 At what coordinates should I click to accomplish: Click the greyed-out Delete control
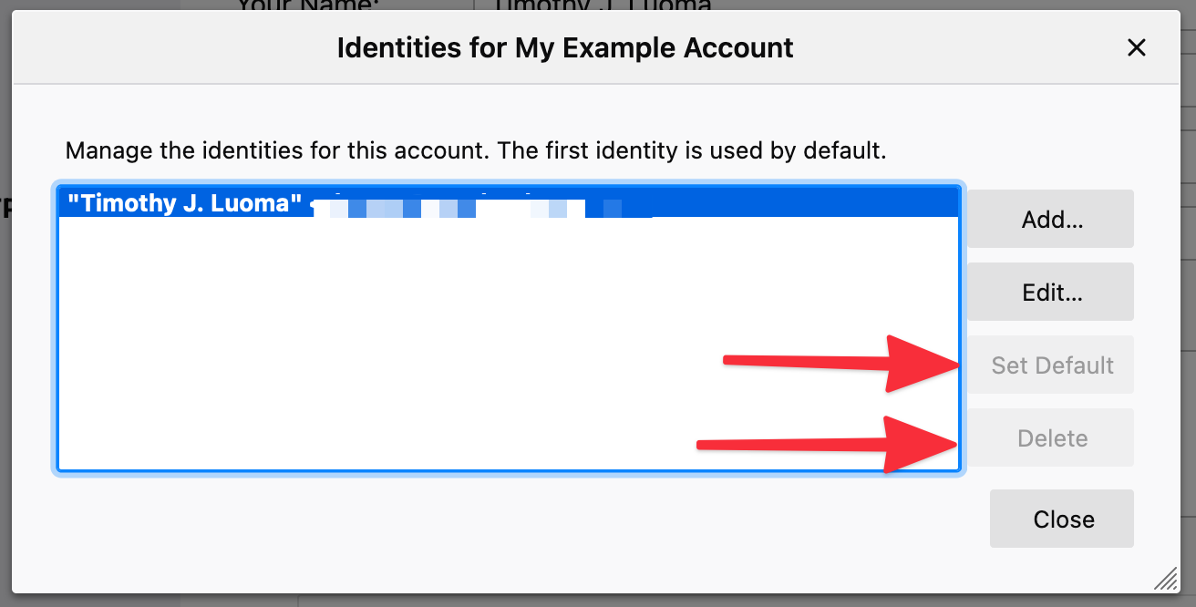pos(1050,437)
